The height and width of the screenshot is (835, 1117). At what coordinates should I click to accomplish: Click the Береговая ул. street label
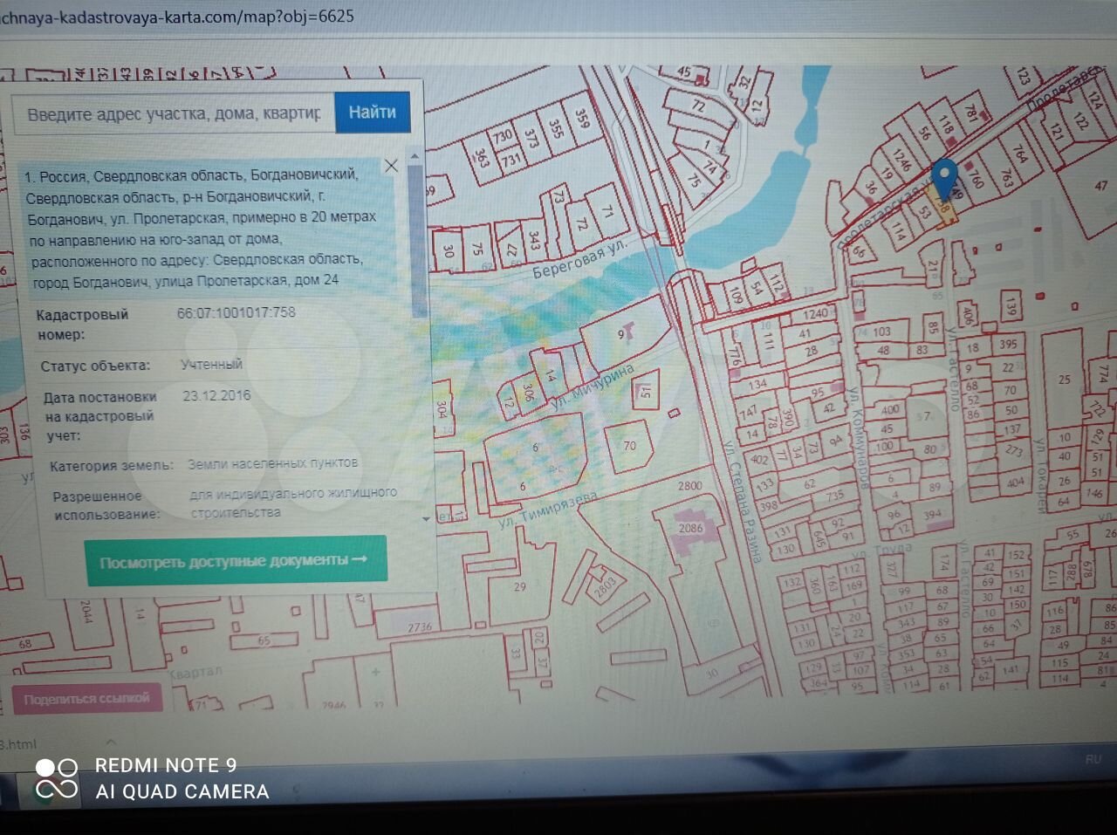click(579, 259)
